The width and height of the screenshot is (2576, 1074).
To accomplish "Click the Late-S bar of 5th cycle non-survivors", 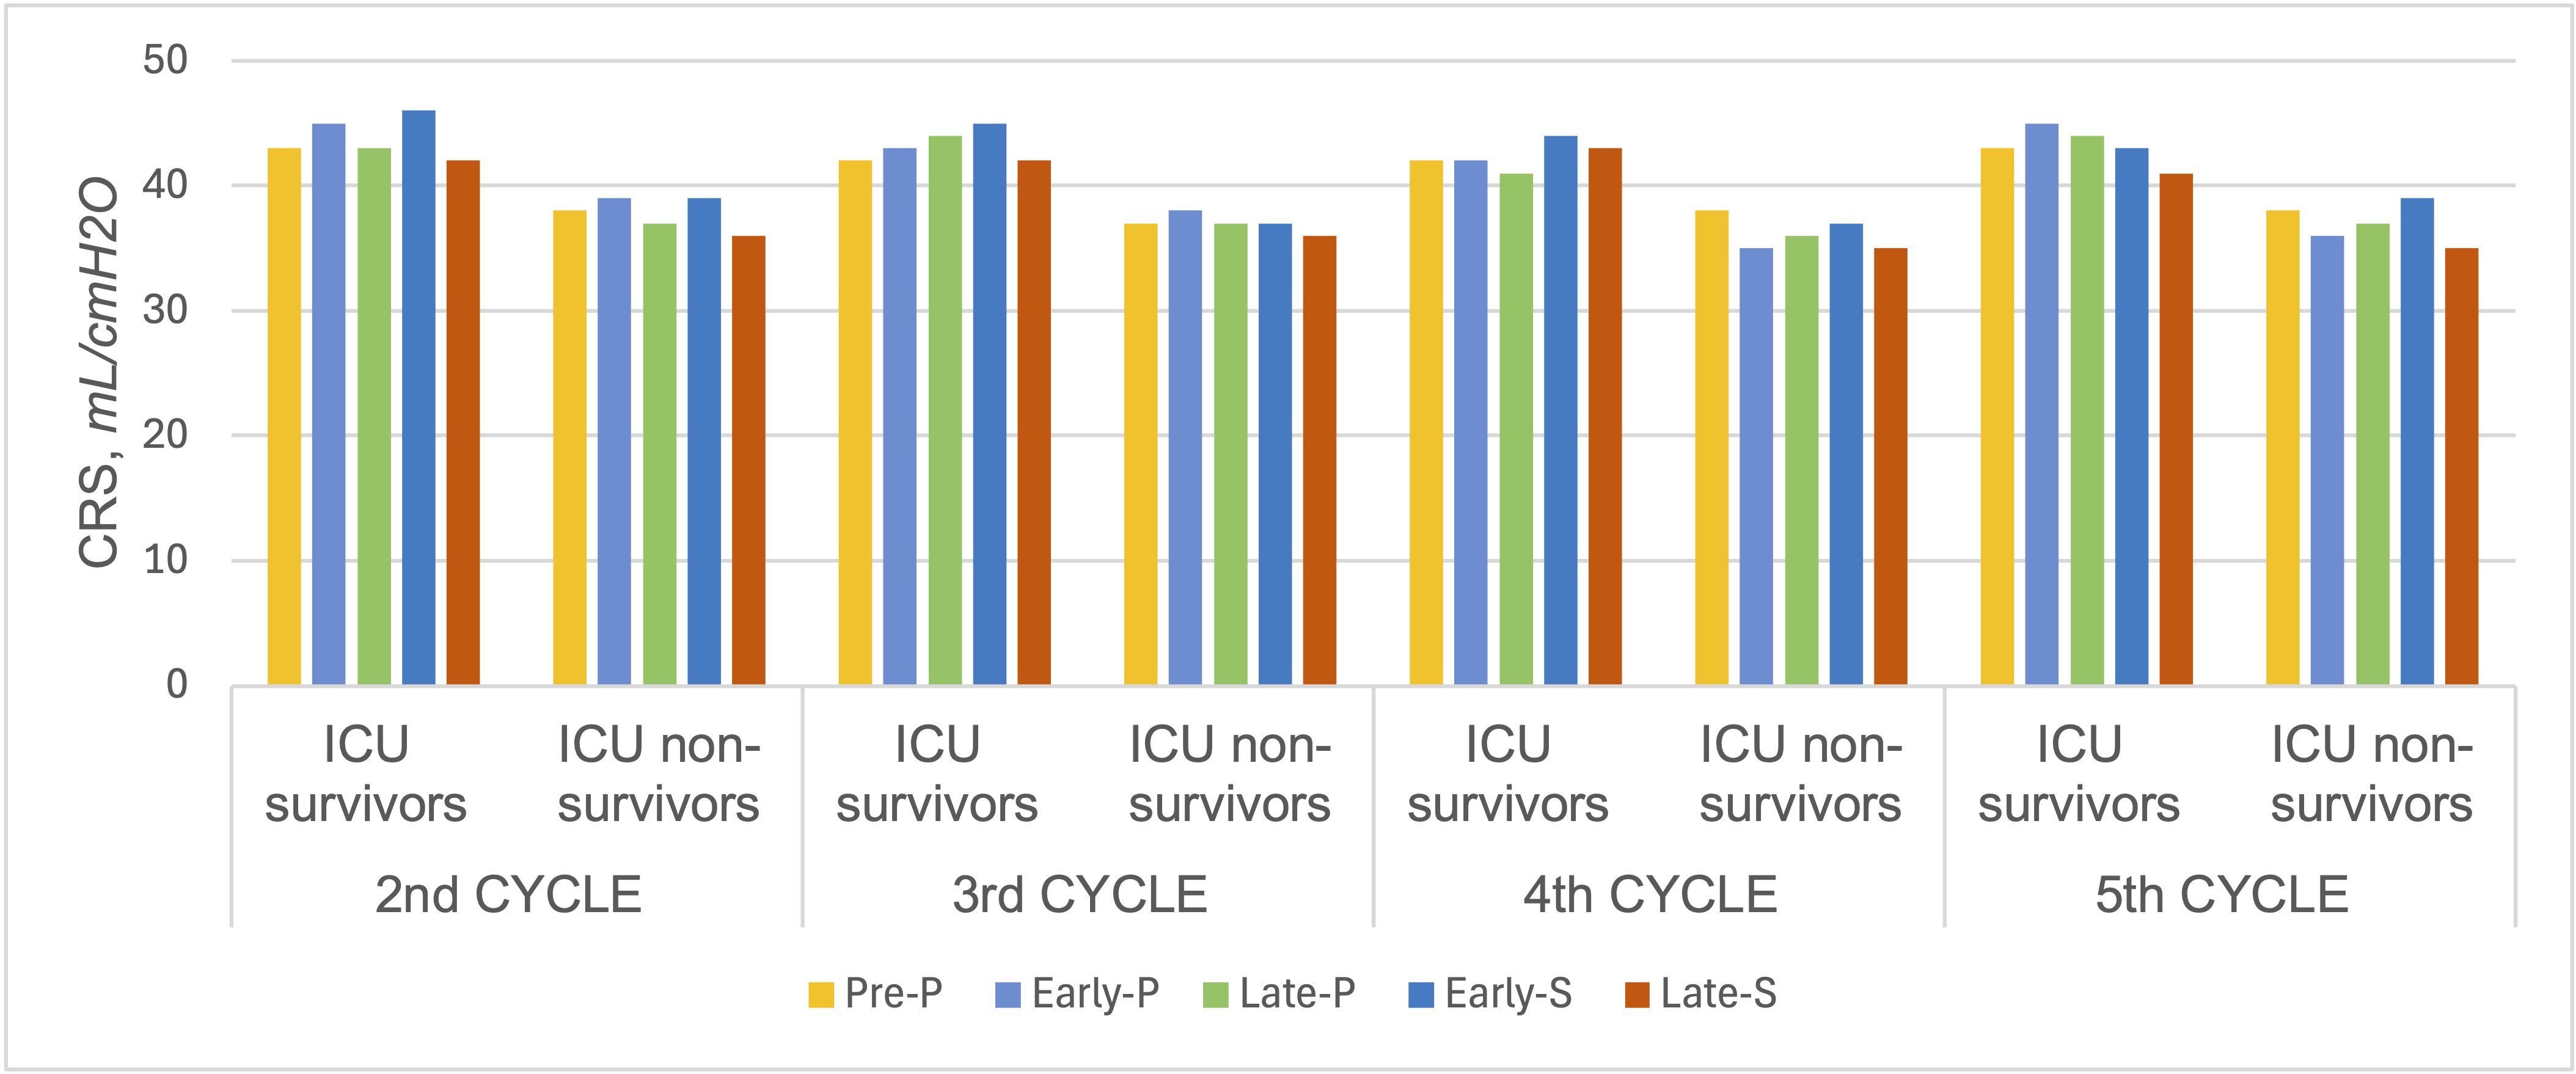I will click(2462, 467).
